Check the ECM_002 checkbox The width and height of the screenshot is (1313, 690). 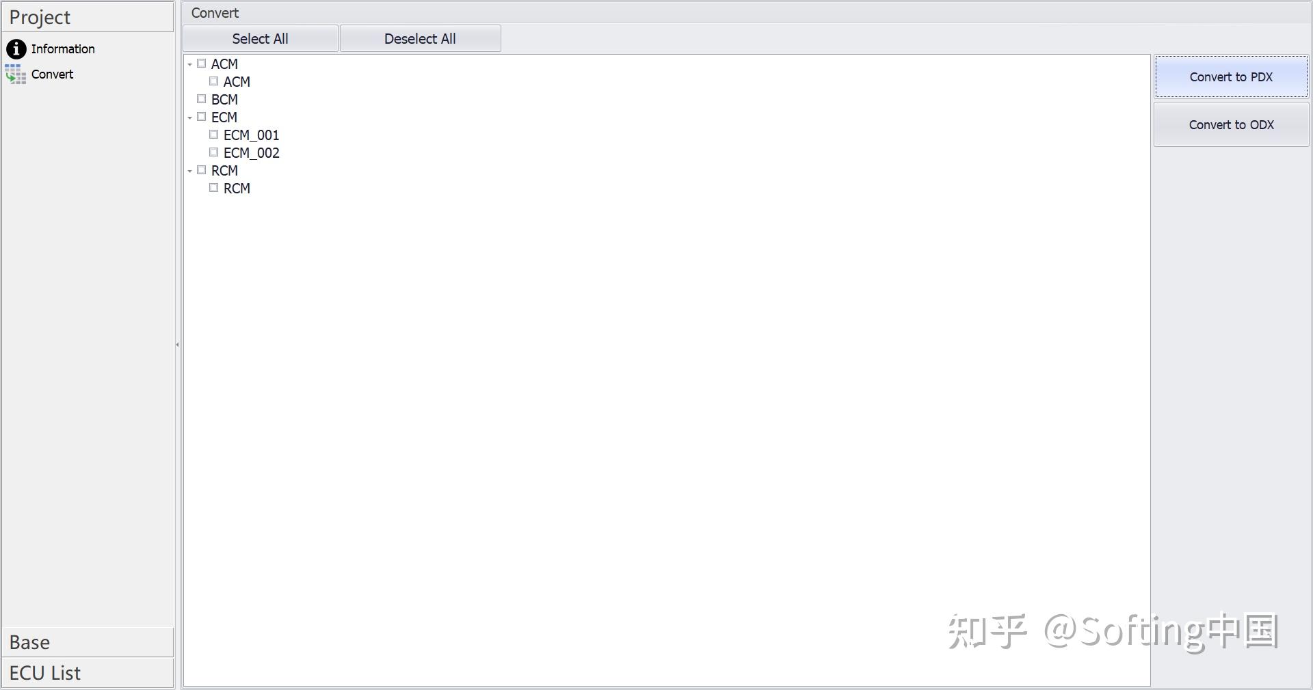(x=213, y=152)
